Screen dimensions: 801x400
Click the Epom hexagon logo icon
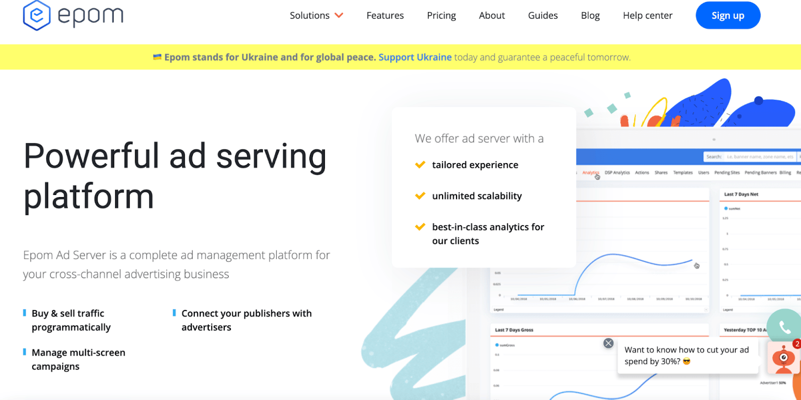[37, 15]
